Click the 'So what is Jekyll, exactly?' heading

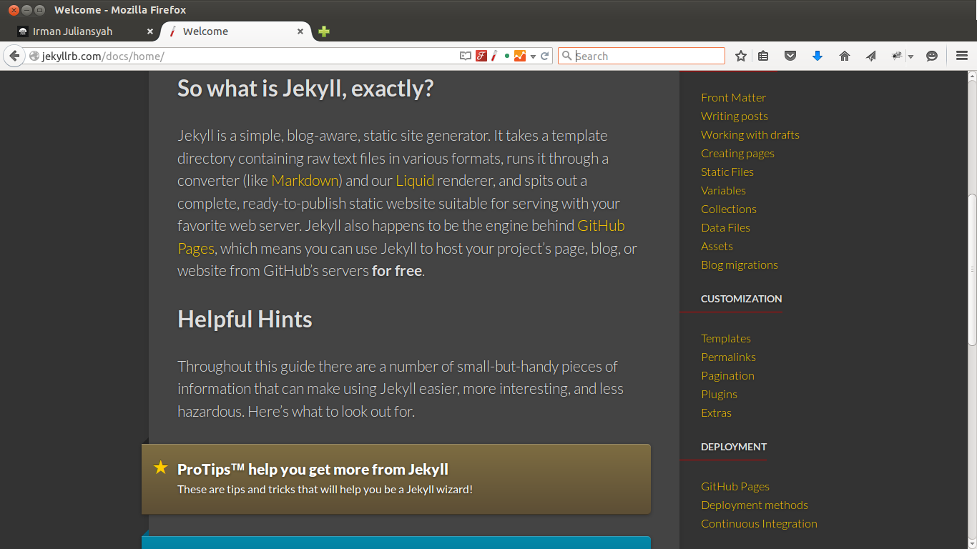point(305,89)
